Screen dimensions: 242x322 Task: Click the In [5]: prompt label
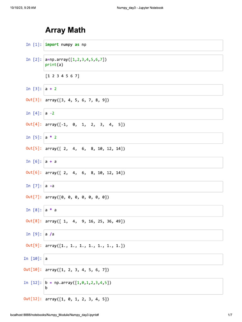pyautogui.click(x=34, y=137)
